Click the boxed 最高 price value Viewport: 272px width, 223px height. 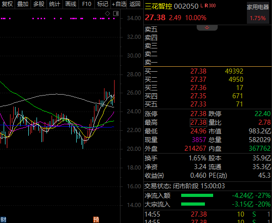198,122
